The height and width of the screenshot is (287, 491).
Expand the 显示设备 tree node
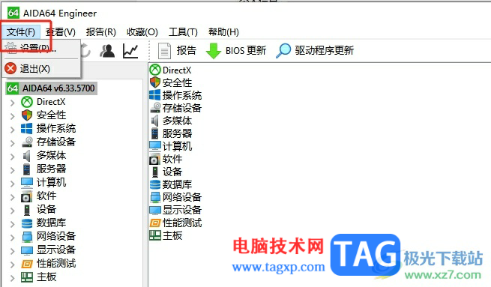tap(12, 250)
